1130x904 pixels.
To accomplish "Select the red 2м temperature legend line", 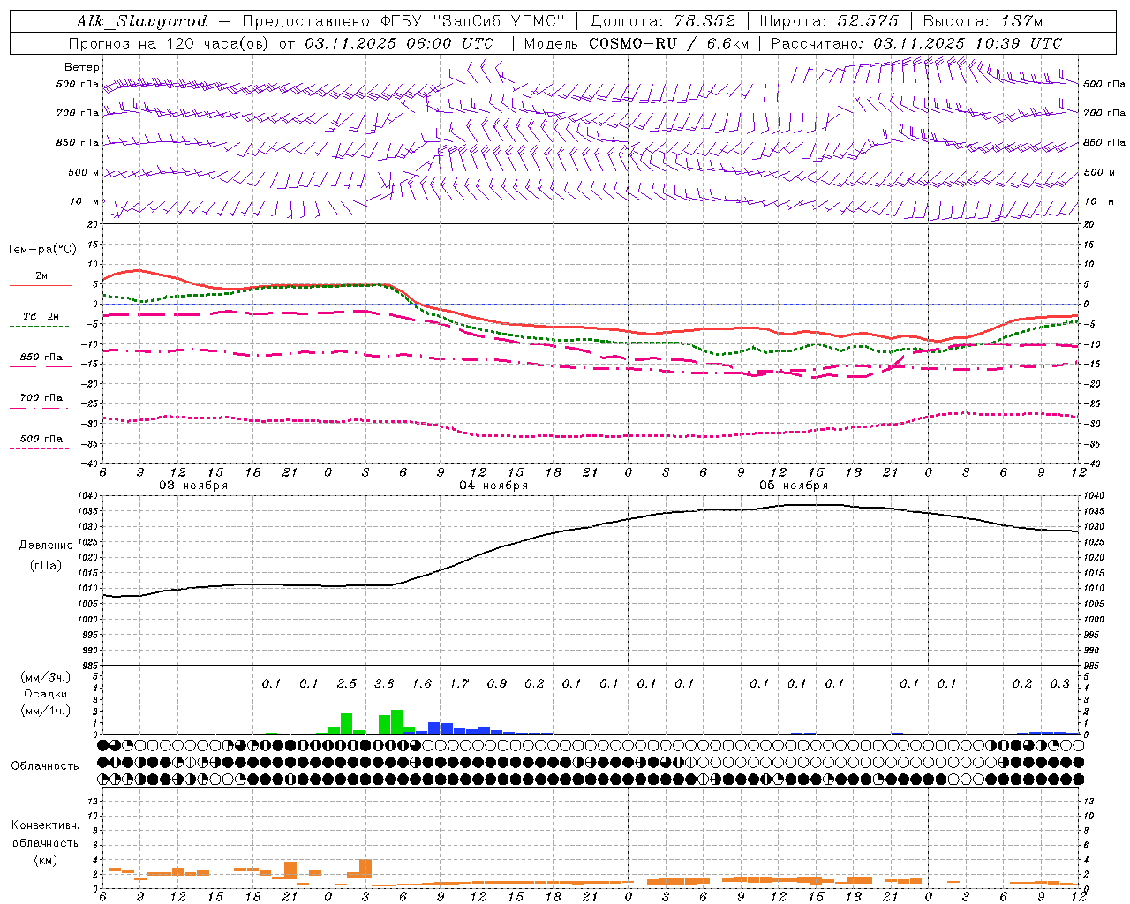I will [x=41, y=285].
